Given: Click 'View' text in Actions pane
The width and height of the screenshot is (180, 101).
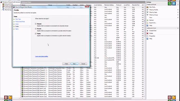Looking at the screenshot, I should [x=151, y=17].
